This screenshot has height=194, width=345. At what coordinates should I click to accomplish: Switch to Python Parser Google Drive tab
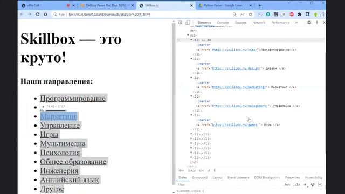coord(223,5)
